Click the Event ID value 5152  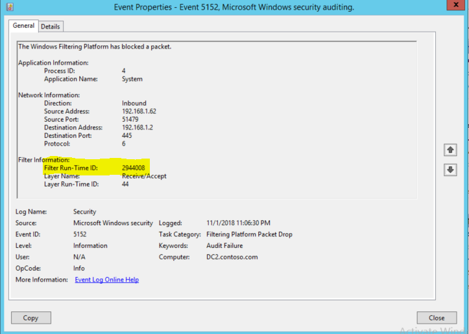pos(80,234)
